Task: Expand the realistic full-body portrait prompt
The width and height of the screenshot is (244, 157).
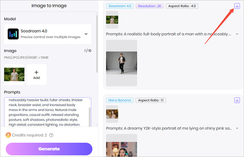Action: pyautogui.click(x=237, y=34)
